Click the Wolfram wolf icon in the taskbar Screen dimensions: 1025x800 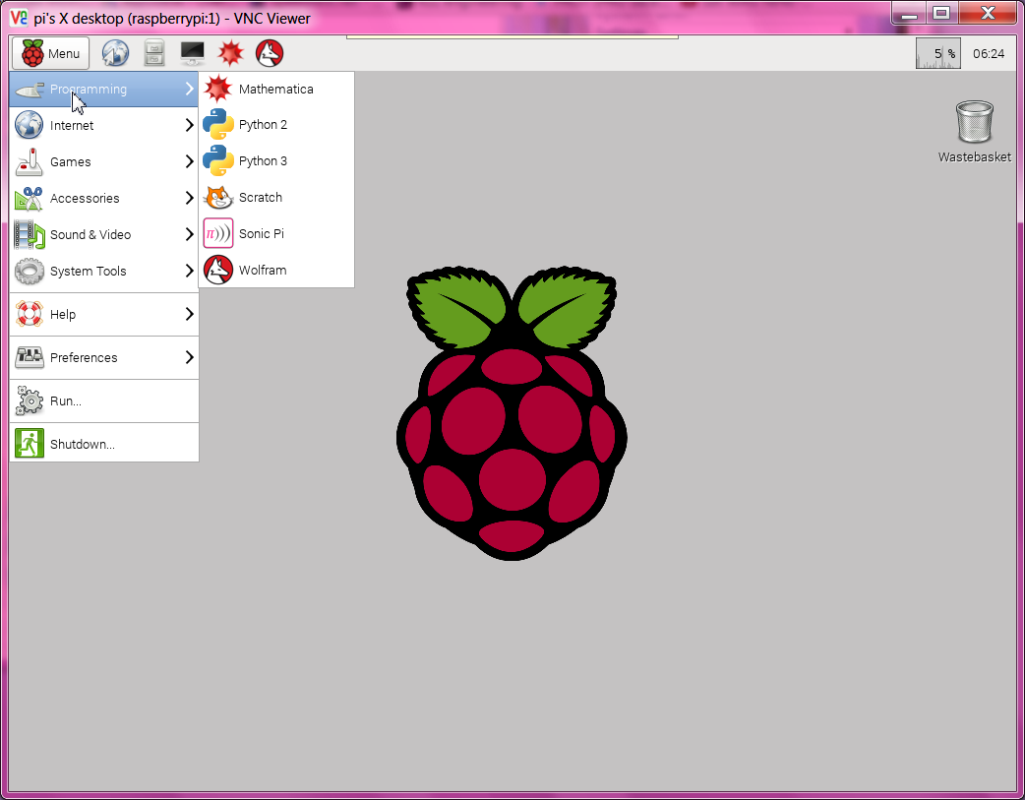(270, 53)
